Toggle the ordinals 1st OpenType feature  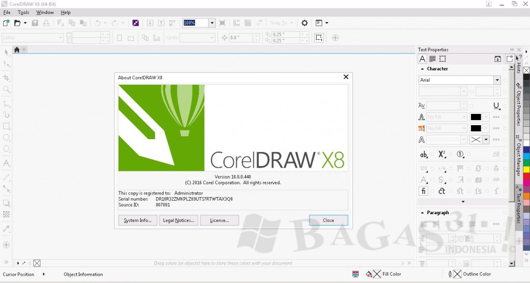click(x=460, y=168)
